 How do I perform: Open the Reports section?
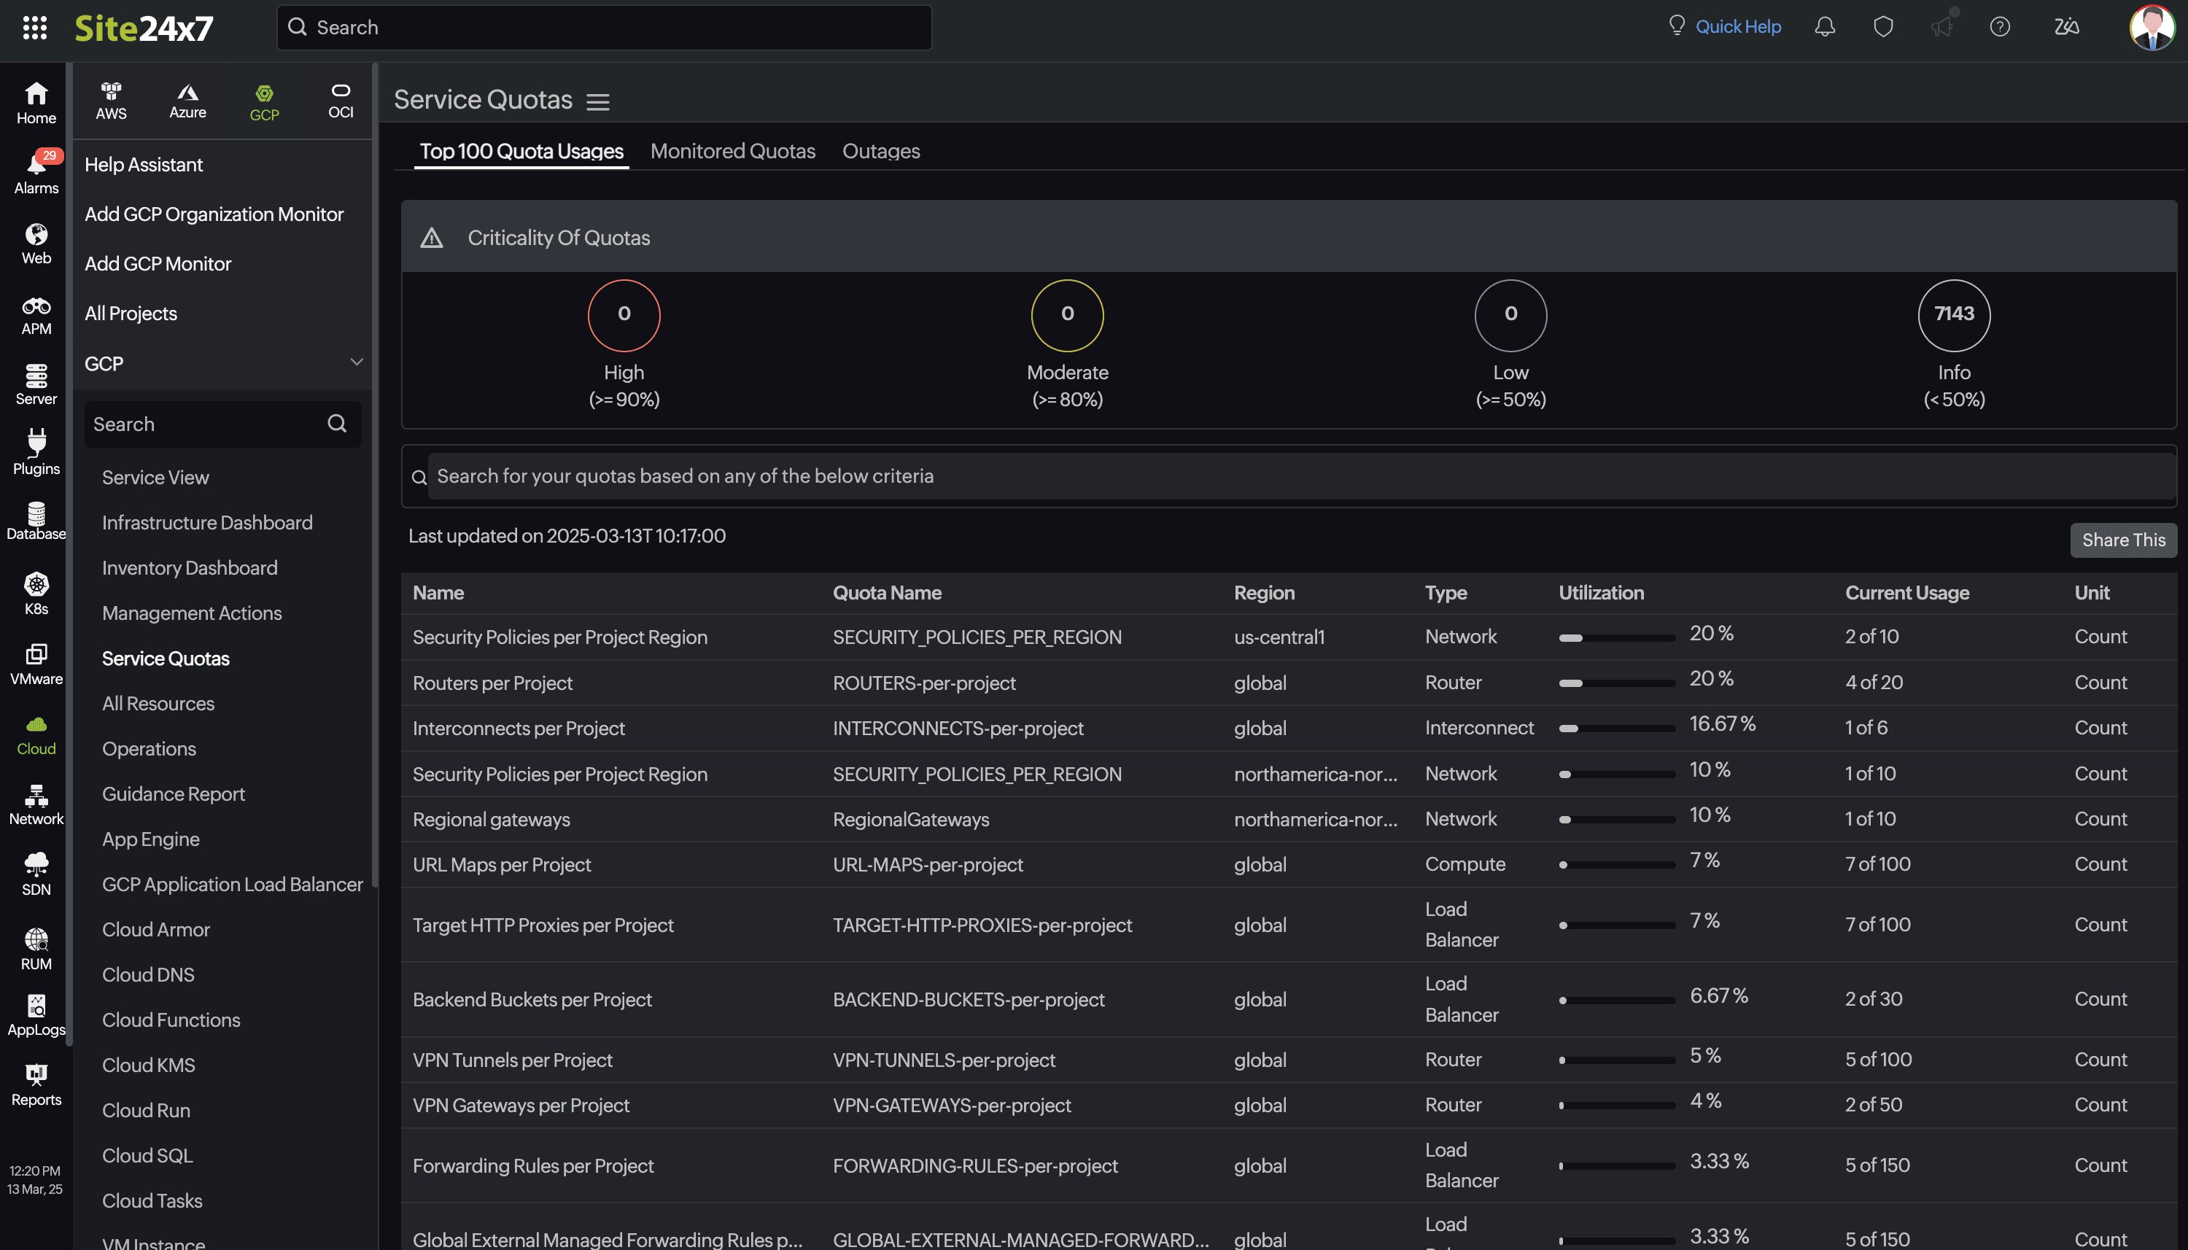pyautogui.click(x=36, y=1085)
